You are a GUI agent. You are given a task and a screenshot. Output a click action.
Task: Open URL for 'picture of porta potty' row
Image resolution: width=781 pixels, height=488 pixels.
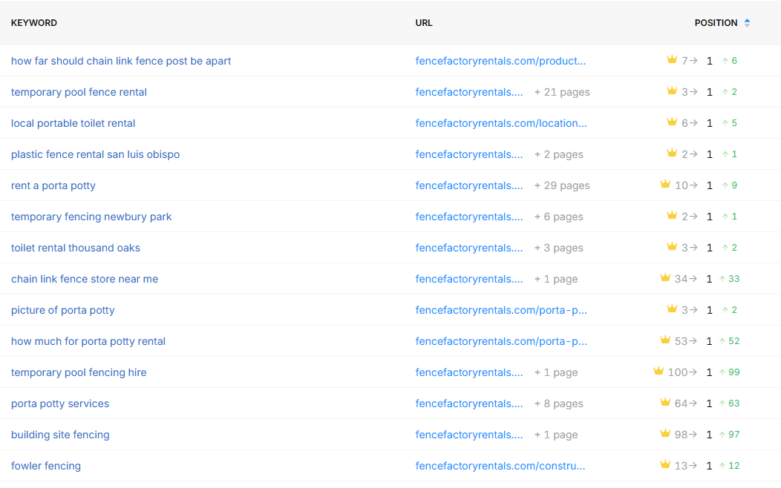501,311
